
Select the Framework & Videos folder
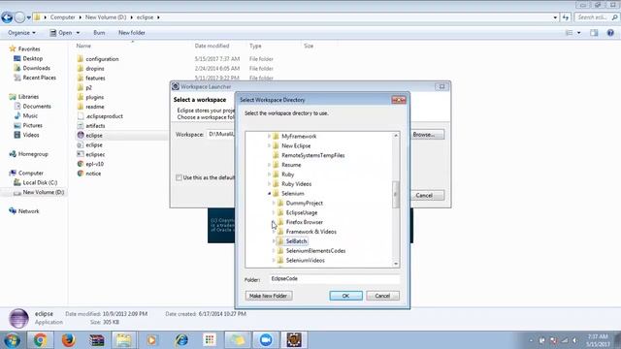click(311, 232)
